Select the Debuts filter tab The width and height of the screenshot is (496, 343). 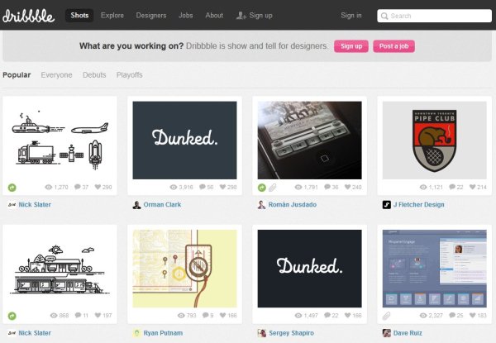pyautogui.click(x=94, y=75)
